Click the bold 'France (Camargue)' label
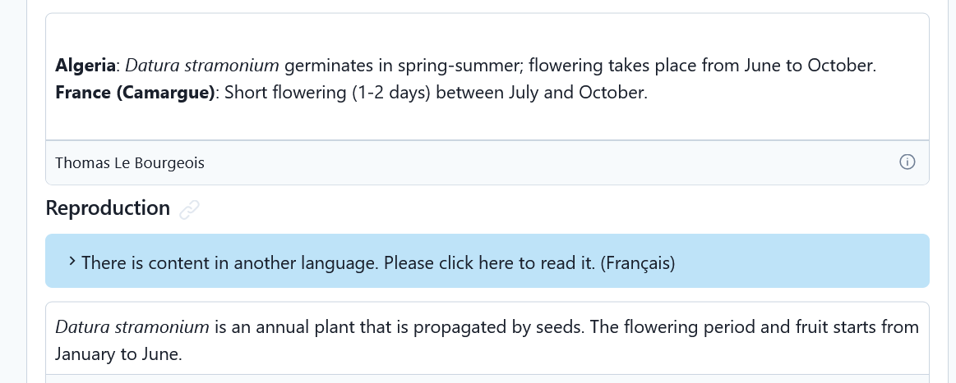 pyautogui.click(x=135, y=93)
